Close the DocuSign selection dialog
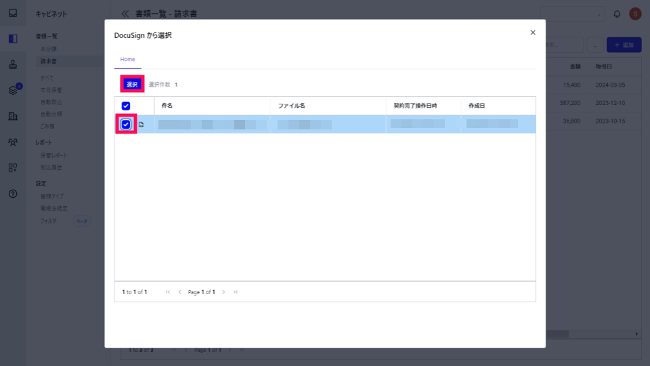Image resolution: width=650 pixels, height=366 pixels. (x=533, y=33)
